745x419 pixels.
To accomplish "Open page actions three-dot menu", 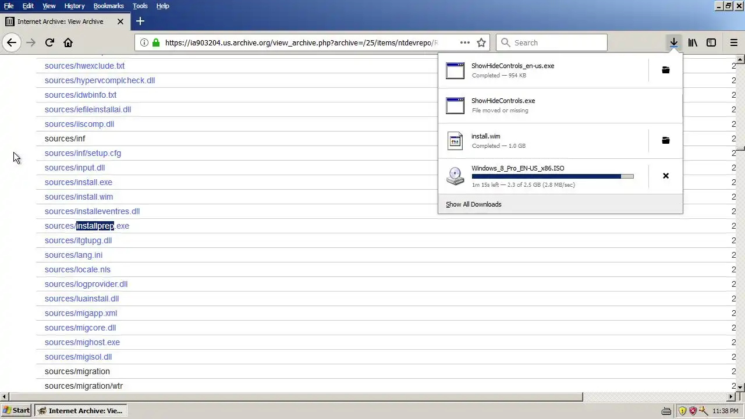I will click(x=464, y=42).
